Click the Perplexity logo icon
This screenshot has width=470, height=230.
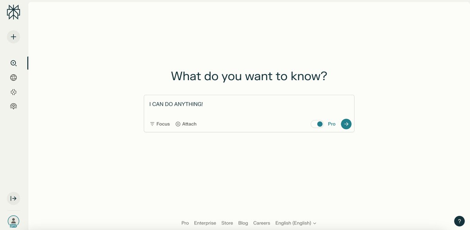[13, 12]
